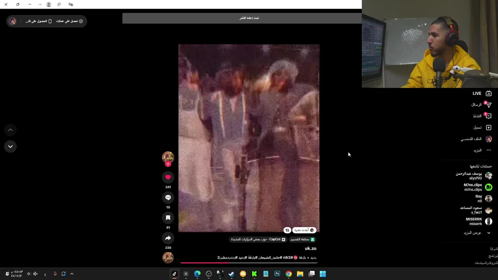The image size is (498, 280).
Task: Open OBS Studio in taskbar
Action: (x=209, y=274)
